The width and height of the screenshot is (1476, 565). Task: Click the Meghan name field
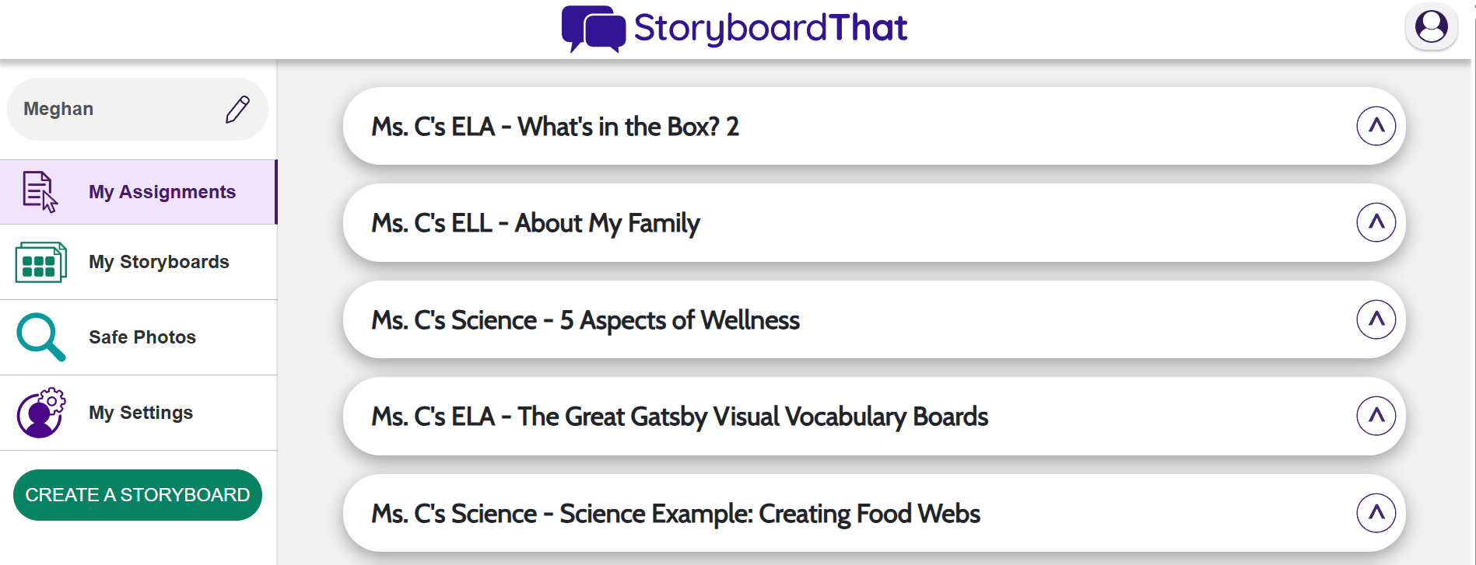click(117, 110)
